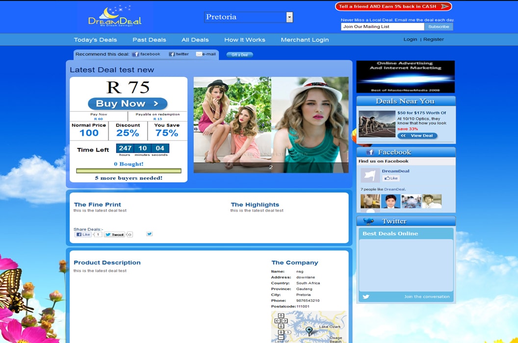Click Tell a friend and Earn banner
Viewport: 518px width, 343px height.
[x=393, y=6]
